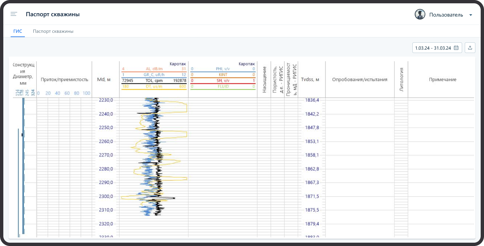Click the export/upload icon button
The height and width of the screenshot is (246, 484).
pyautogui.click(x=470, y=48)
